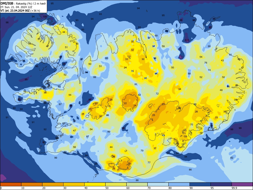Select the 70–80 light blue legend swatch

(158, 184)
